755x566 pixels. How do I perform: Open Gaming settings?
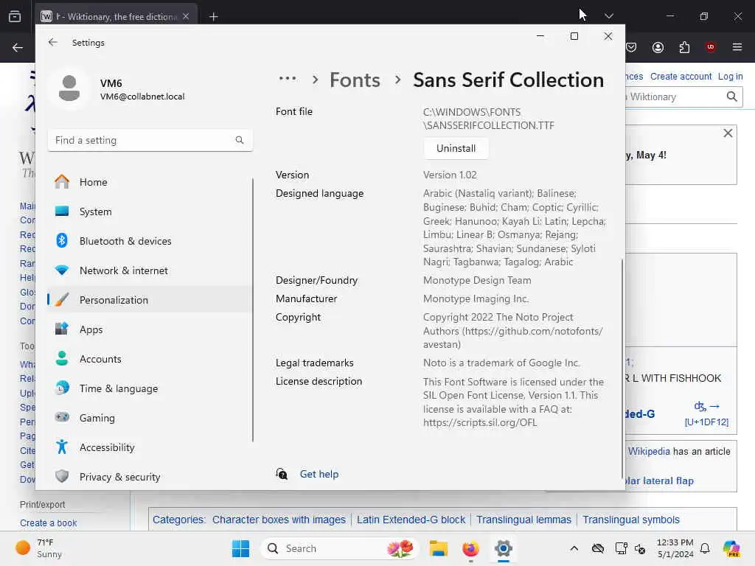(x=150, y=418)
